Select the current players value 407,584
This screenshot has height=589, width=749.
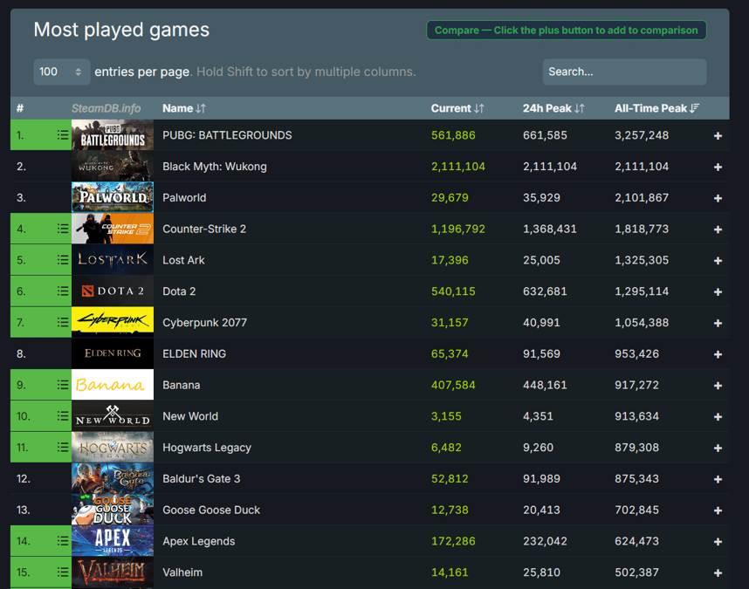click(453, 385)
